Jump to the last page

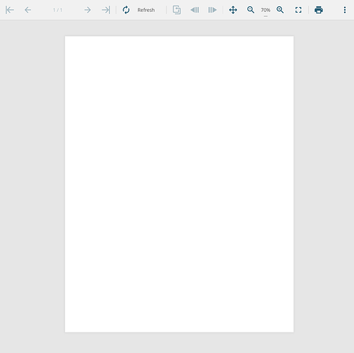coord(106,10)
